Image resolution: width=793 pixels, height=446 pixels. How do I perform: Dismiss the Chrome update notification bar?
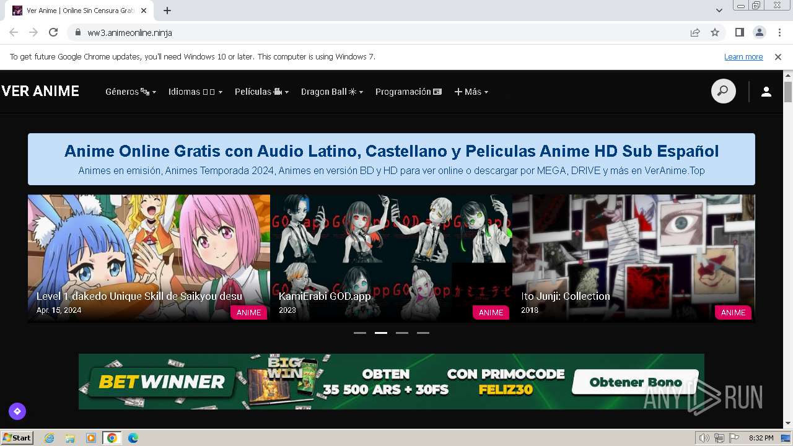click(778, 57)
